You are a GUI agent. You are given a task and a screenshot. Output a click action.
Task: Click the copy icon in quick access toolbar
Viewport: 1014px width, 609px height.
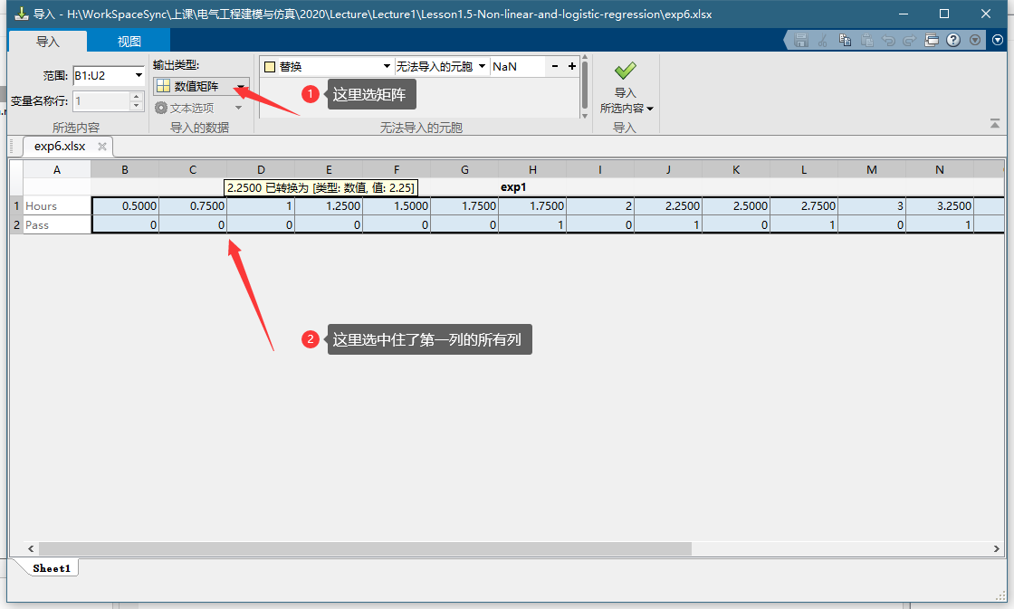tap(845, 40)
